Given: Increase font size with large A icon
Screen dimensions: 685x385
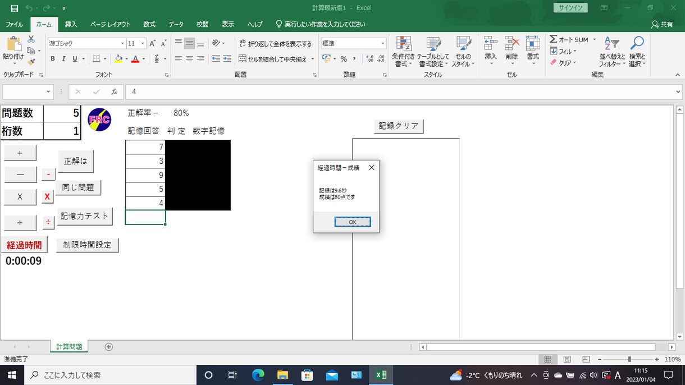Looking at the screenshot, I should pyautogui.click(x=153, y=43).
